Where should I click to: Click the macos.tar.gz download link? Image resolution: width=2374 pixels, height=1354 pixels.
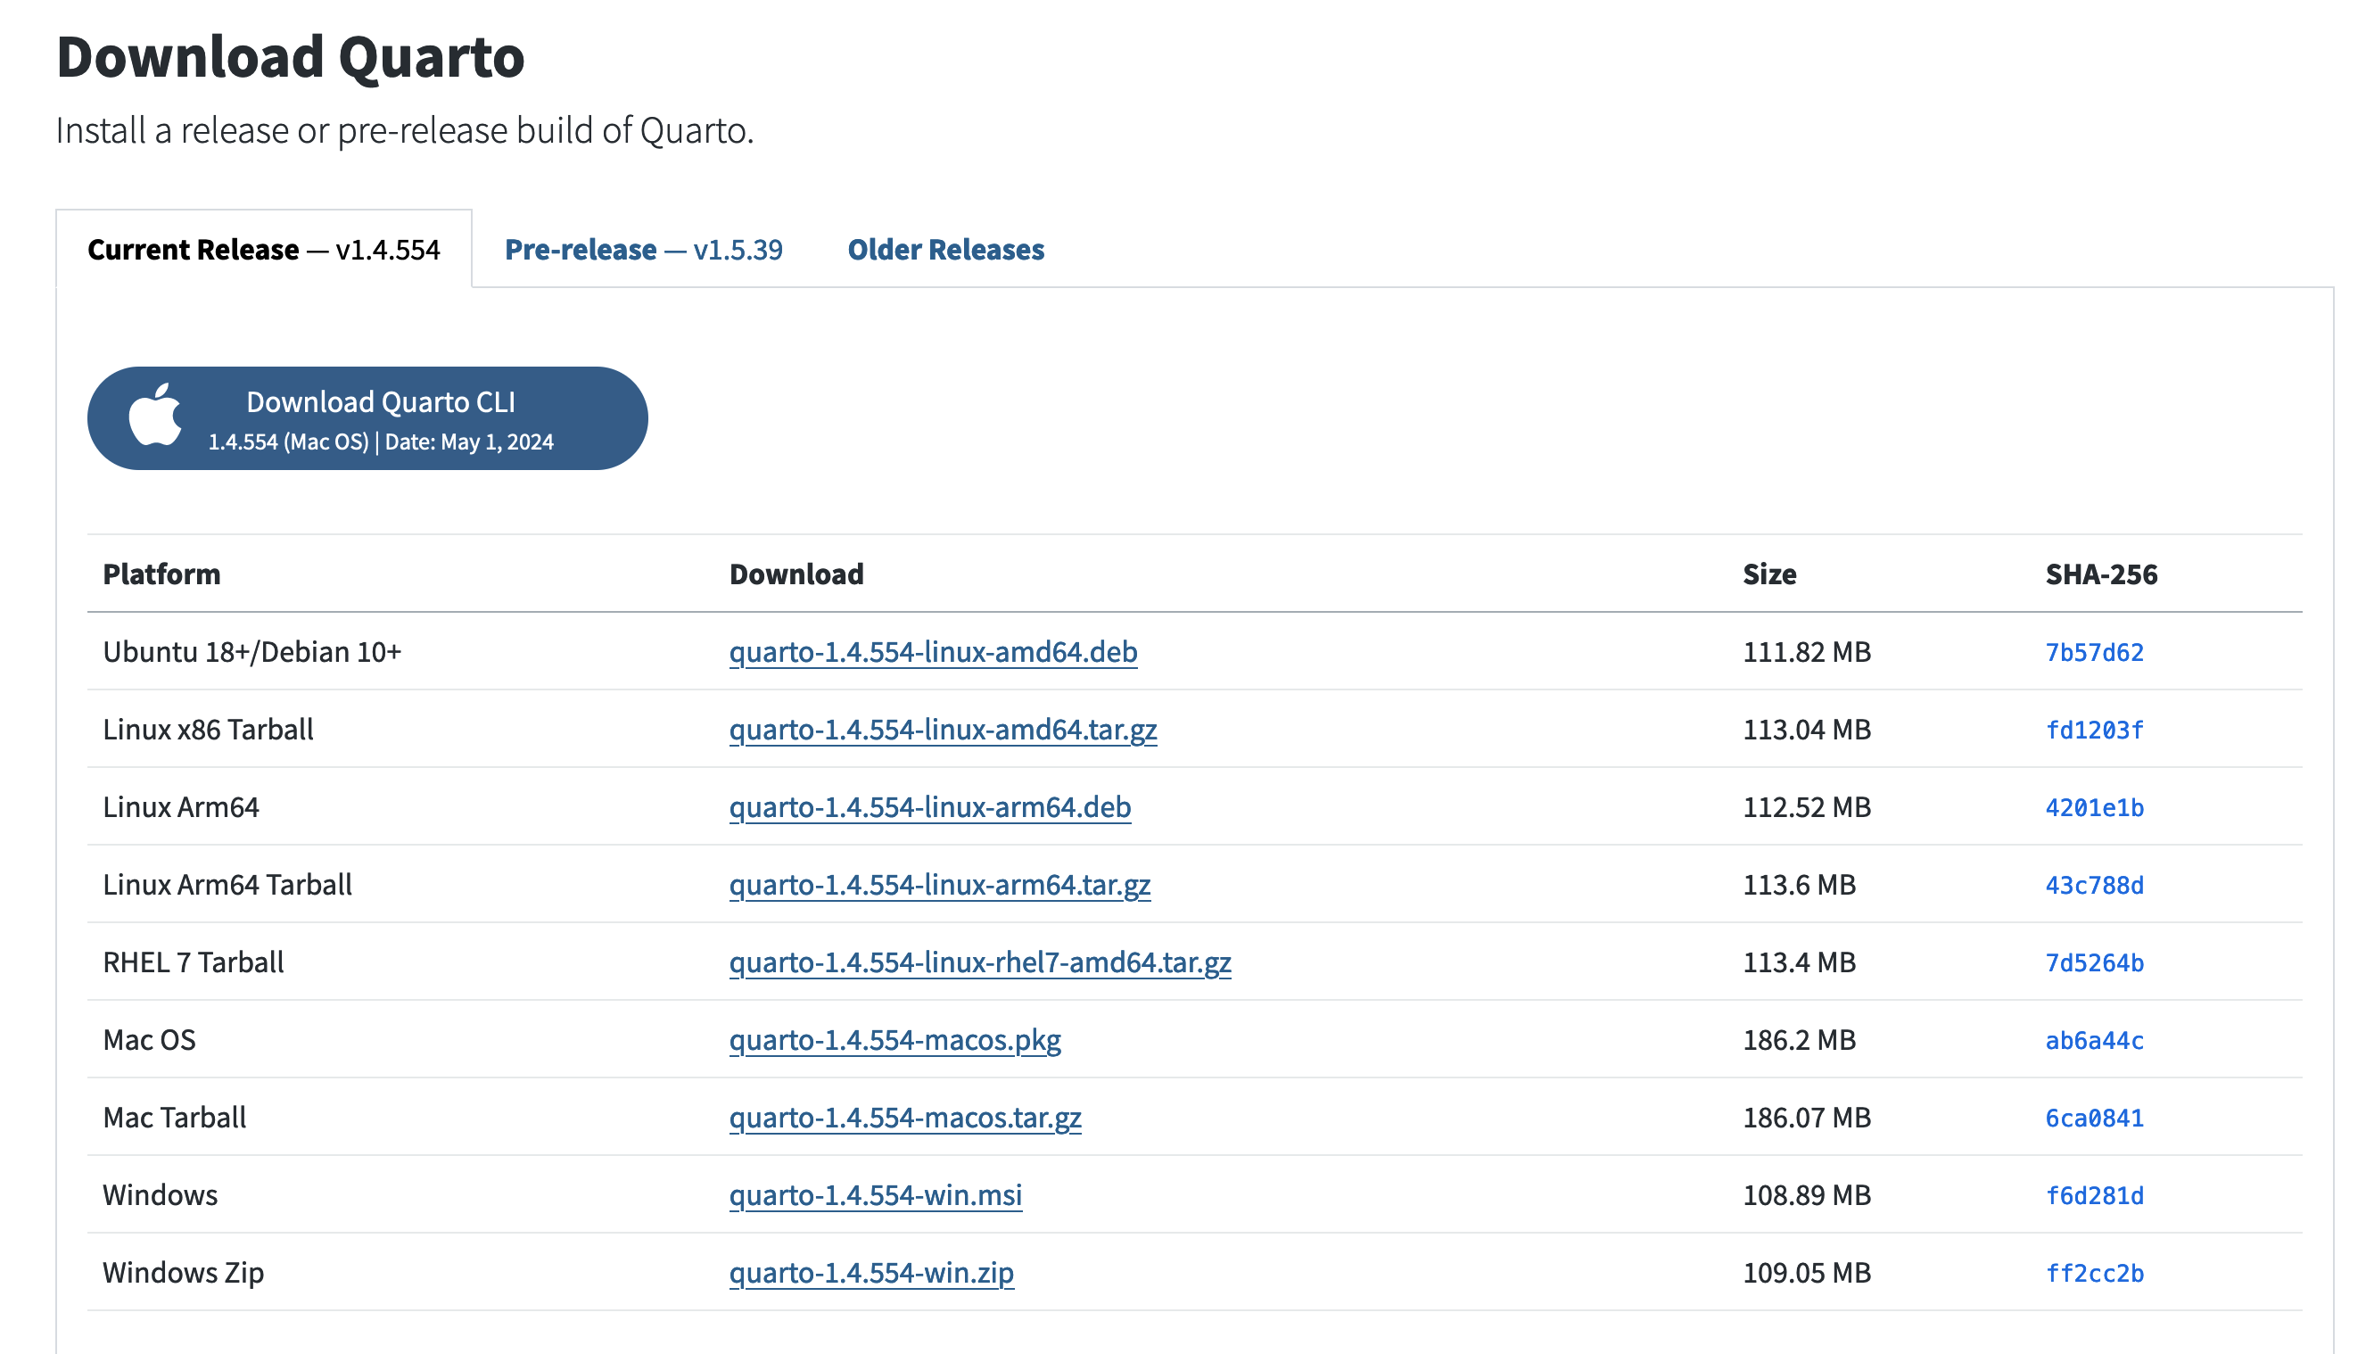click(x=904, y=1117)
